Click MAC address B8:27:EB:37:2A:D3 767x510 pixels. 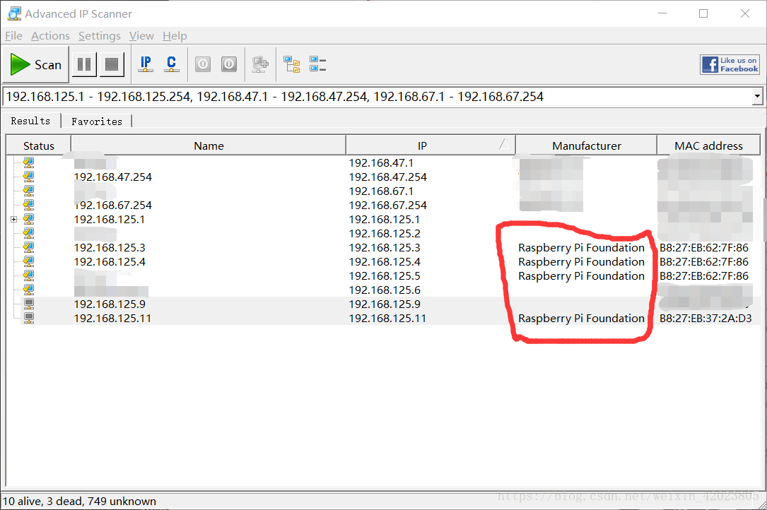tap(705, 319)
